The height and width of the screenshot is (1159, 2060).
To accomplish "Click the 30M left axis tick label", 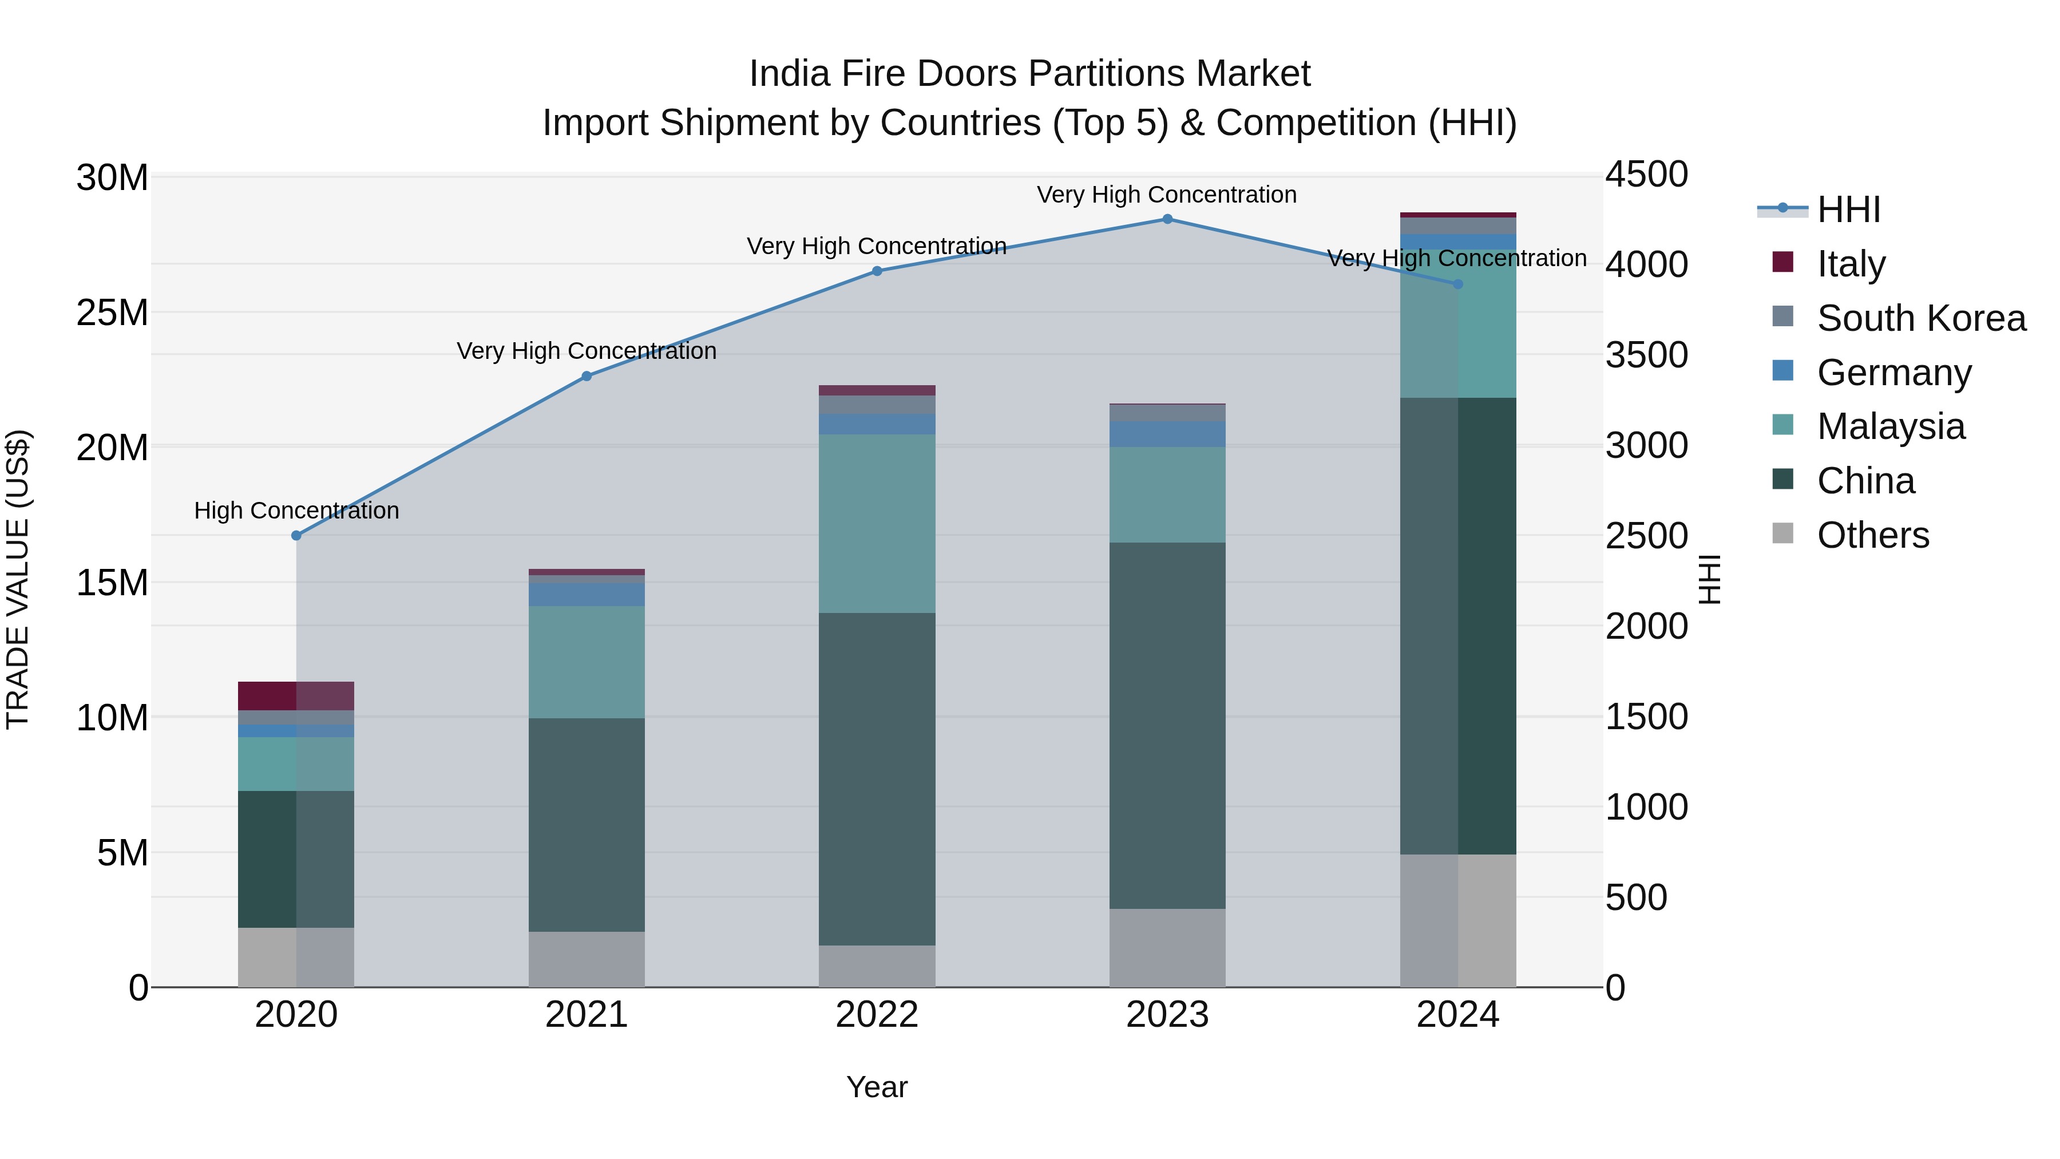I will [112, 177].
